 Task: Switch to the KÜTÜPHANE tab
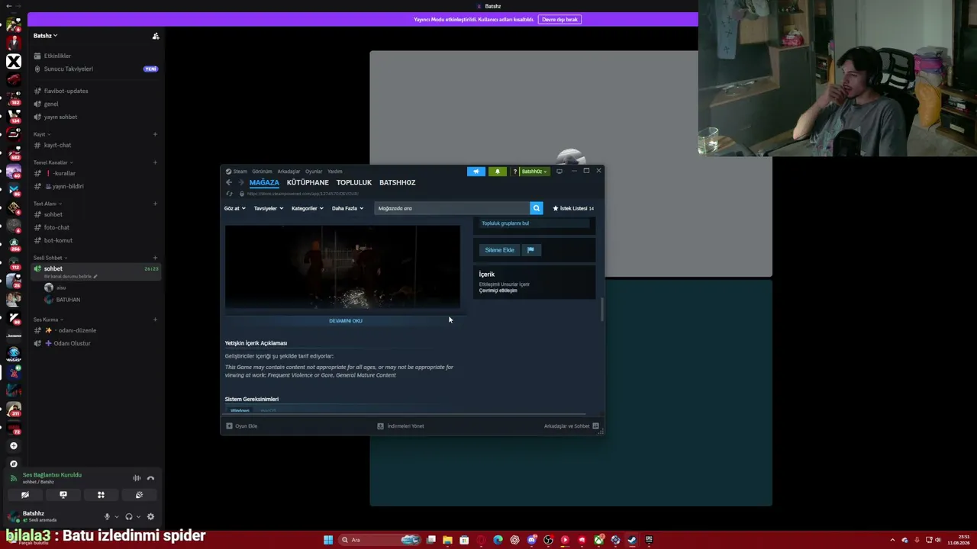click(308, 182)
